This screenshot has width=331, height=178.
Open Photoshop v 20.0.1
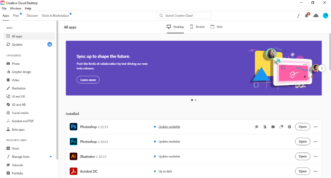[302, 141]
